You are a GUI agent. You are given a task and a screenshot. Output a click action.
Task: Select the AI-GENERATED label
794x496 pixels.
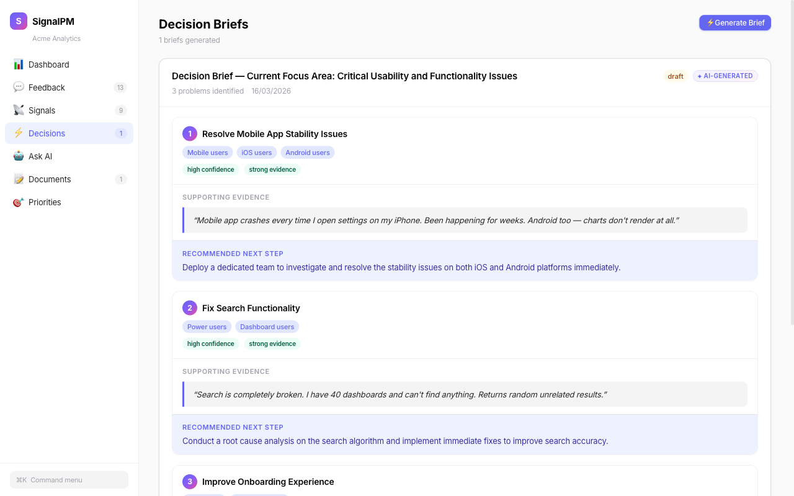click(x=725, y=76)
